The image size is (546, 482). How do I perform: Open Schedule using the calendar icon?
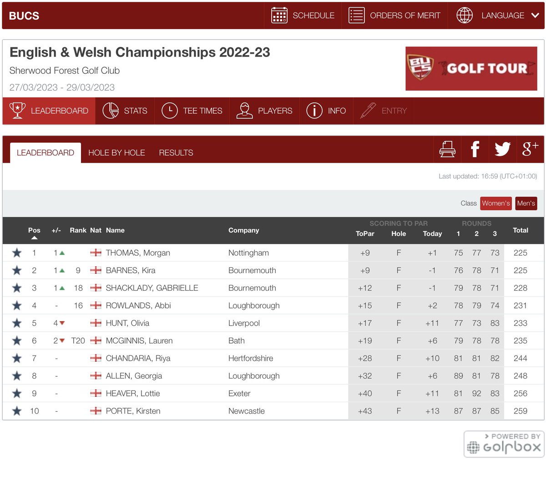(x=279, y=15)
